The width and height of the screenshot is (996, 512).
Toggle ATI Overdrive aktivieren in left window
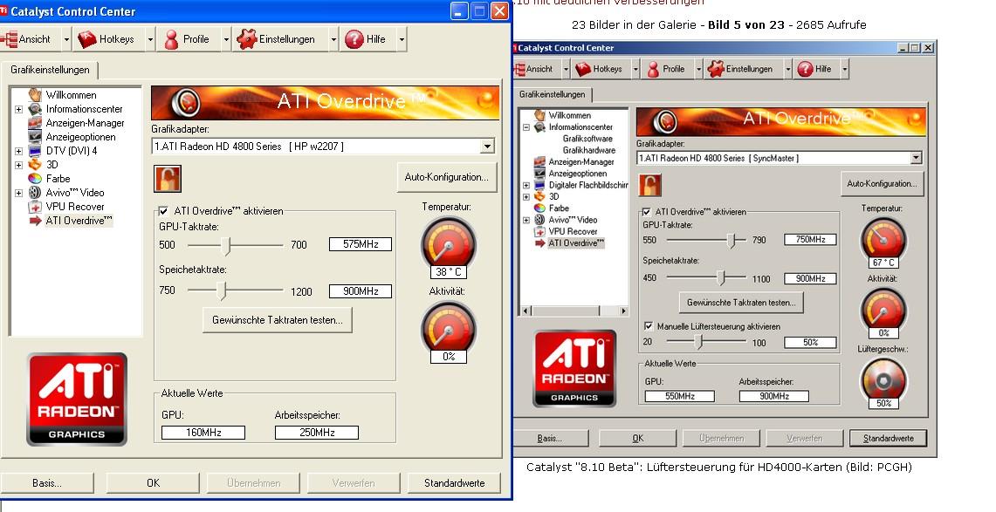163,211
